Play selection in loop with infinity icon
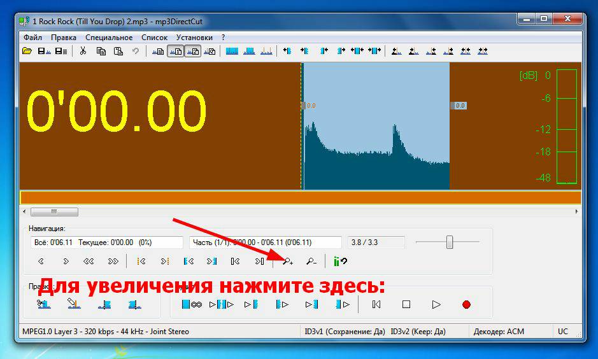The image size is (598, 359). tap(192, 304)
